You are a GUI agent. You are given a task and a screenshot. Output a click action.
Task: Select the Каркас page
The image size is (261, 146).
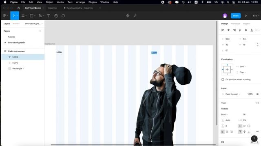click(11, 37)
